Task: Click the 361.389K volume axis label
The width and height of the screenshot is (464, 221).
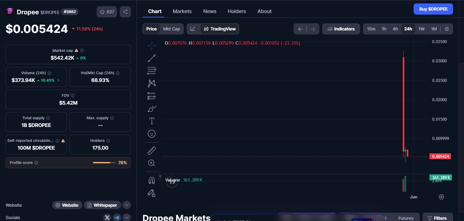Action: click(440, 178)
